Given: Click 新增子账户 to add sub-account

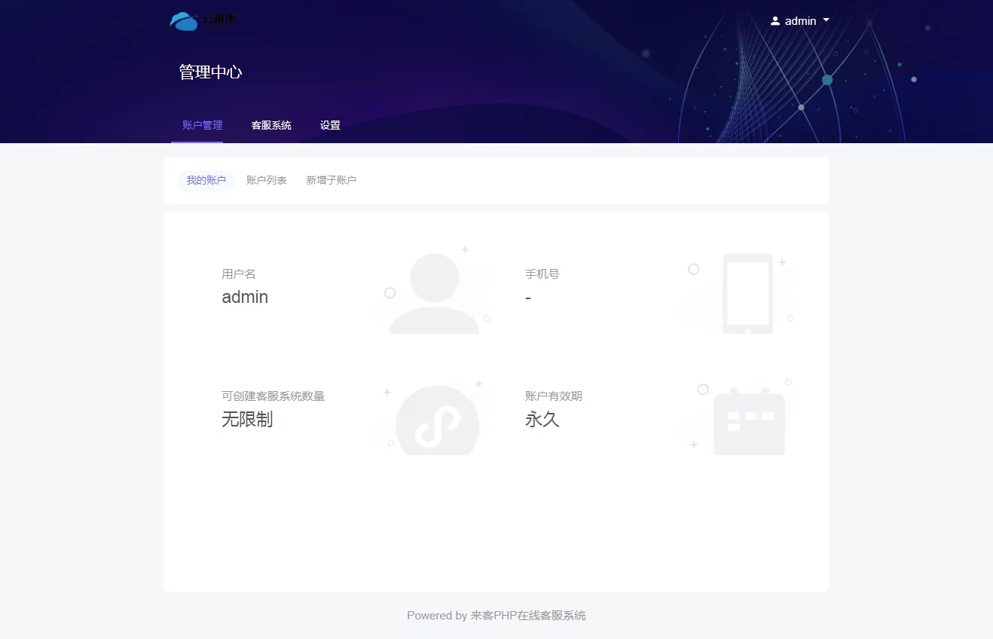Looking at the screenshot, I should point(331,181).
